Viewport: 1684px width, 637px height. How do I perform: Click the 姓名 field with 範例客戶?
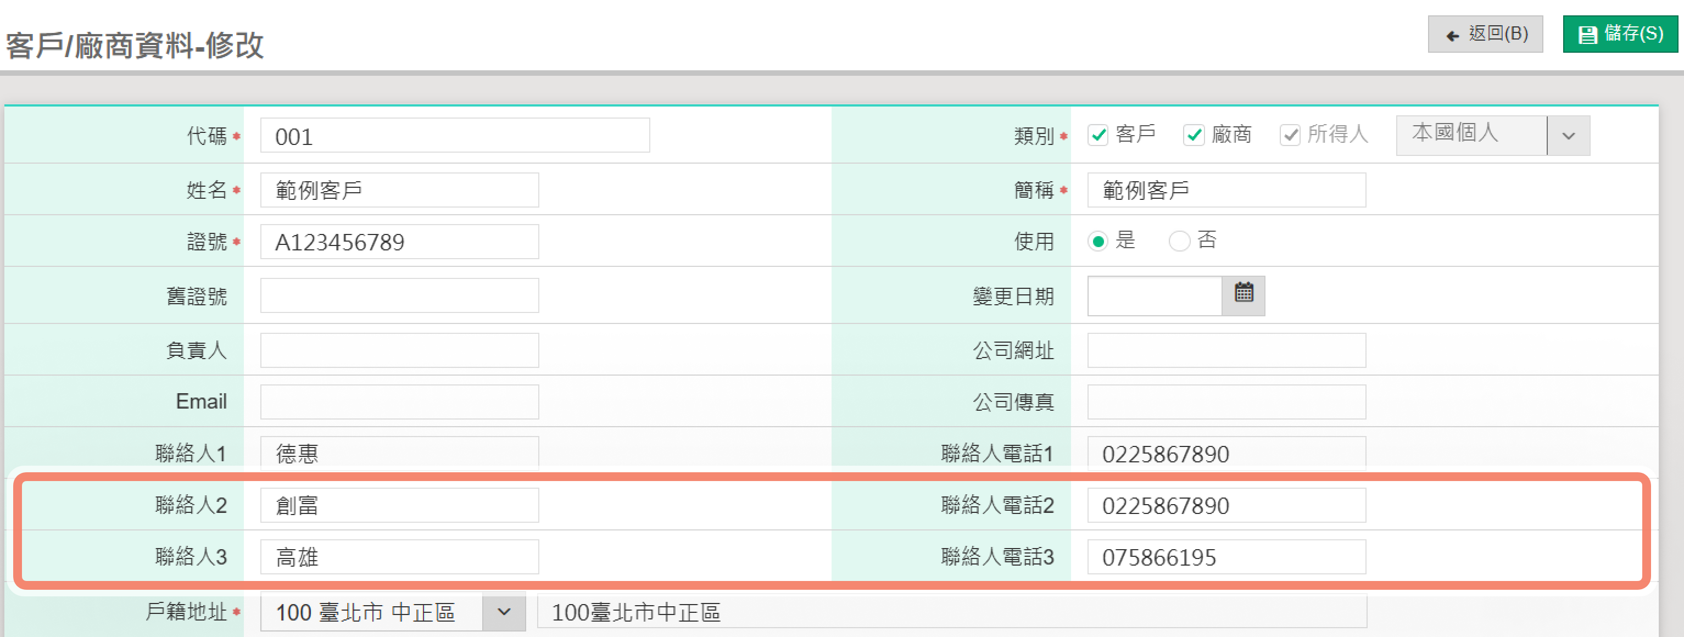399,190
